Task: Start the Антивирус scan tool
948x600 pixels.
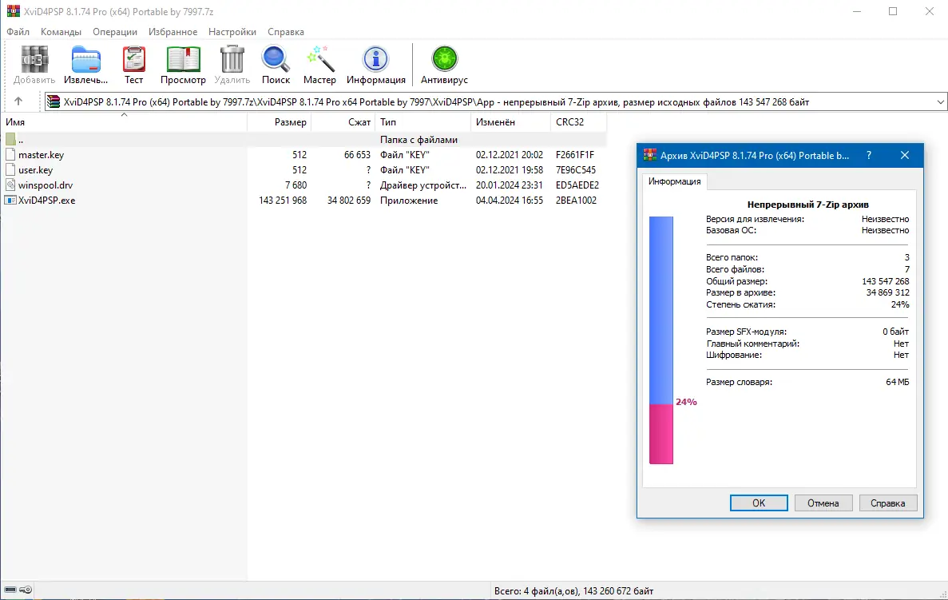Action: [x=444, y=60]
